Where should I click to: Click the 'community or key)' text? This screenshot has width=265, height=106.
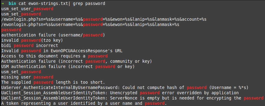pyautogui.click(x=131, y=61)
